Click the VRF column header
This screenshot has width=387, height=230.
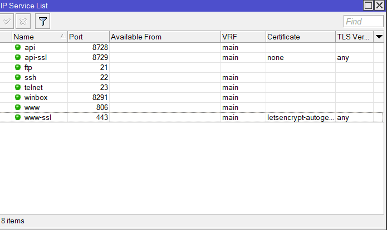coord(243,37)
